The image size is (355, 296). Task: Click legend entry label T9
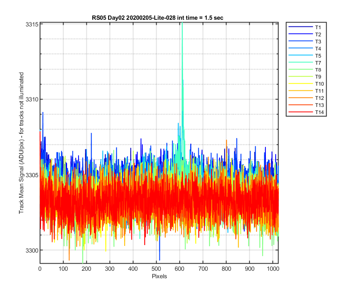pyautogui.click(x=318, y=77)
